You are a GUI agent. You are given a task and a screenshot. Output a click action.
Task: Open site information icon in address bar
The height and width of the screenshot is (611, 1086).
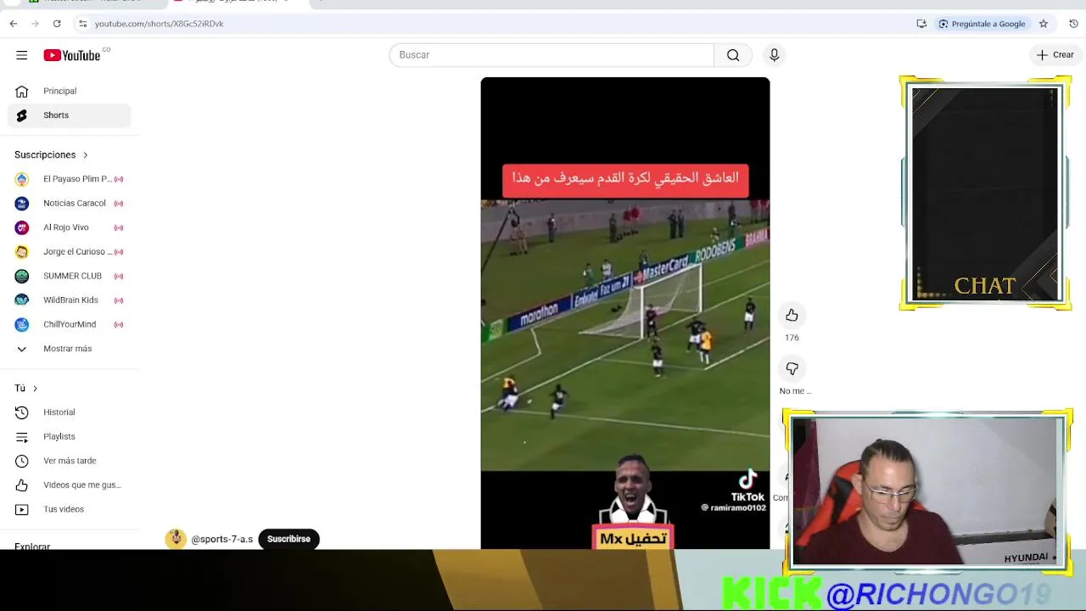pos(82,24)
